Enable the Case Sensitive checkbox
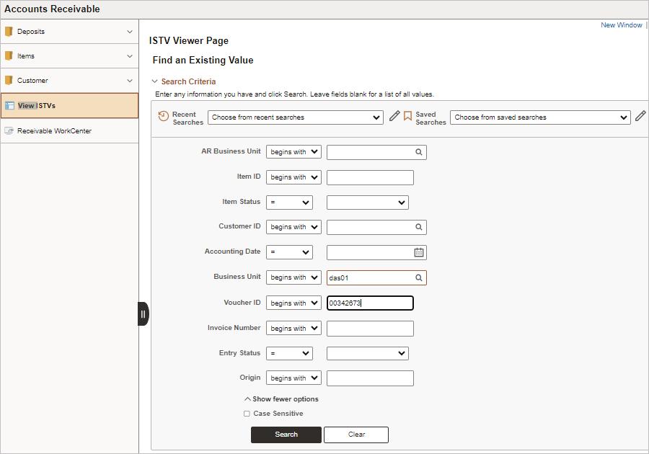 (x=247, y=414)
